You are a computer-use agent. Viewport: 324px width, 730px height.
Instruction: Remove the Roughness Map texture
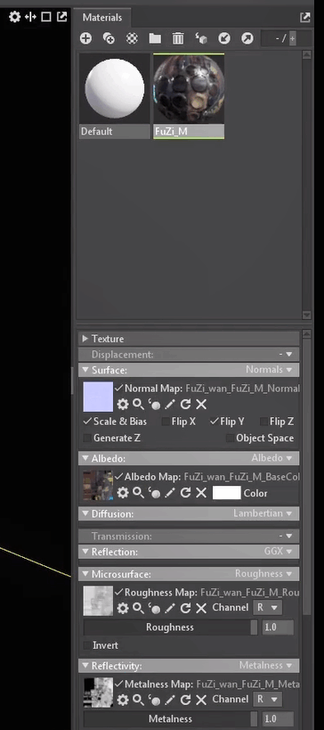pyautogui.click(x=201, y=608)
